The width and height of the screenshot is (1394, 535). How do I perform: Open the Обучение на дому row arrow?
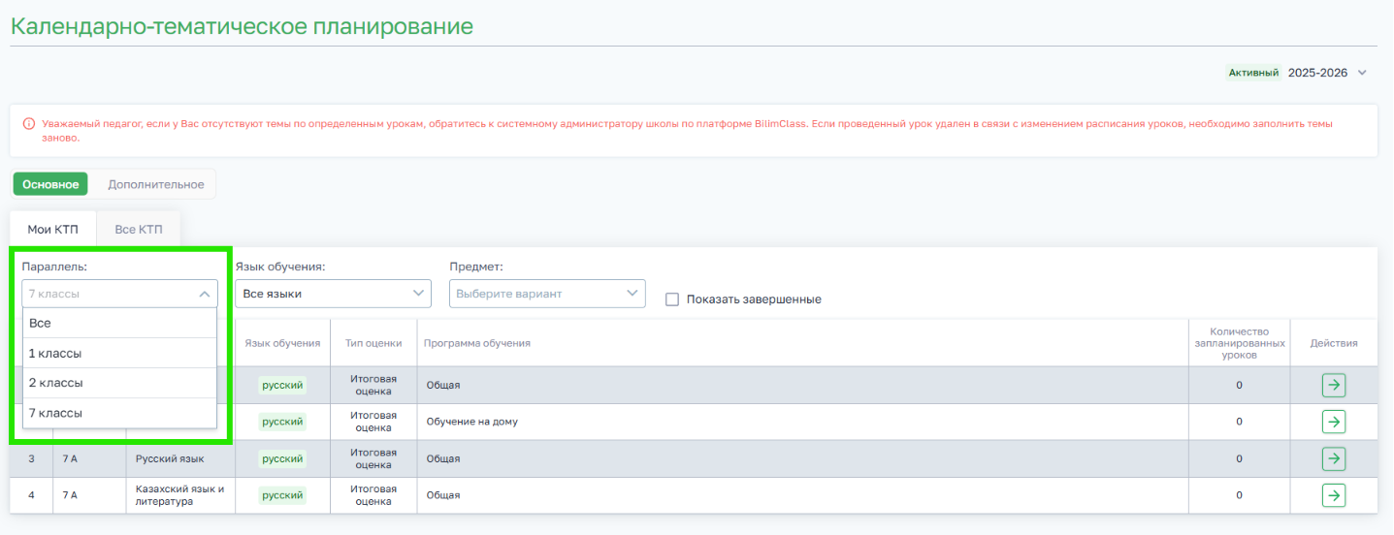[x=1334, y=422]
